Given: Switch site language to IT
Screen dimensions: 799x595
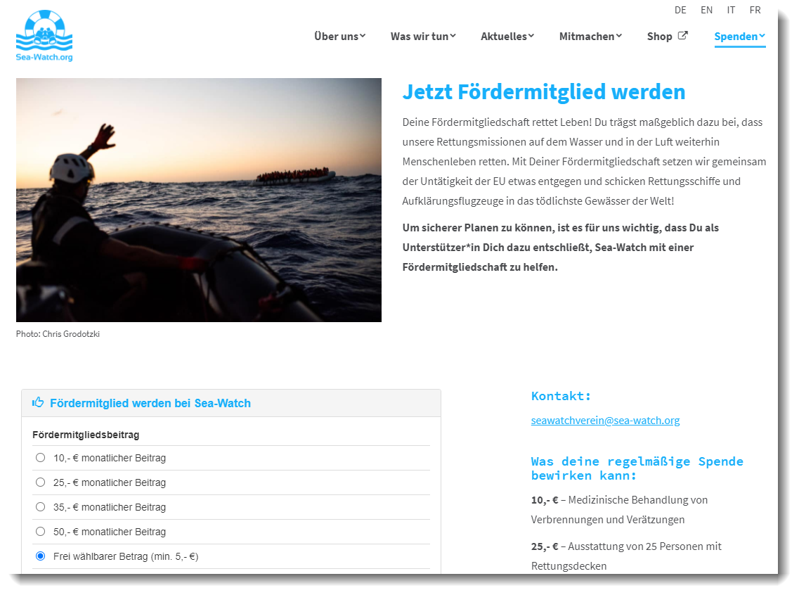Looking at the screenshot, I should tap(731, 10).
